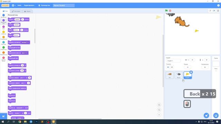The width and height of the screenshot is (221, 124).
Task: Zoom out the scripts workspace
Action: click(159, 110)
